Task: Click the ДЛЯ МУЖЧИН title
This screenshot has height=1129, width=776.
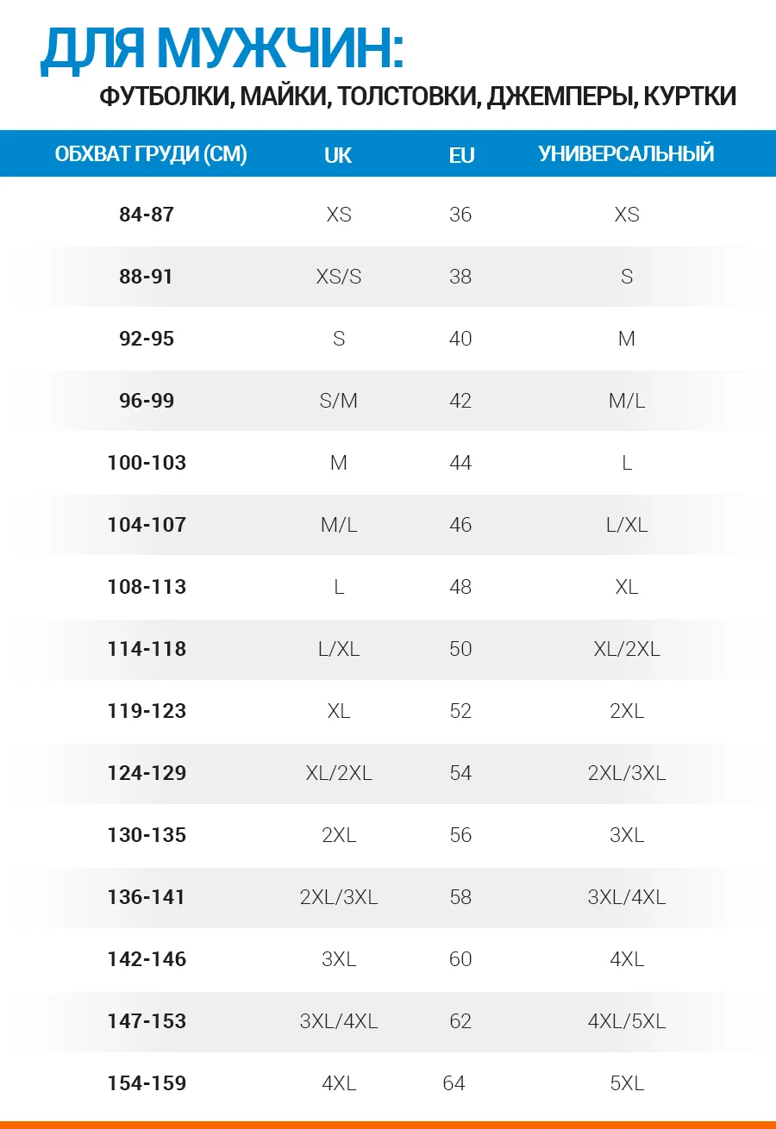Action: [x=222, y=50]
